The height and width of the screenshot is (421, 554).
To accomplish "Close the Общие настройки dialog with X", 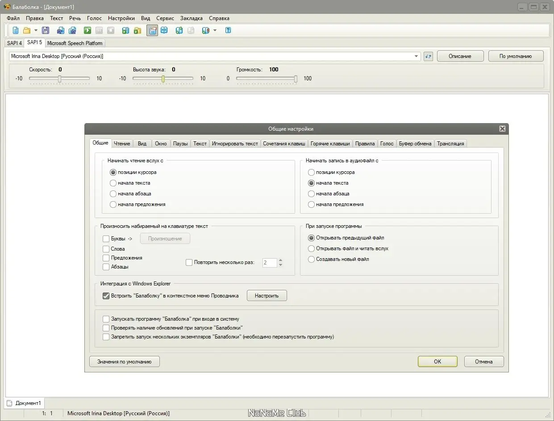I will tap(502, 129).
